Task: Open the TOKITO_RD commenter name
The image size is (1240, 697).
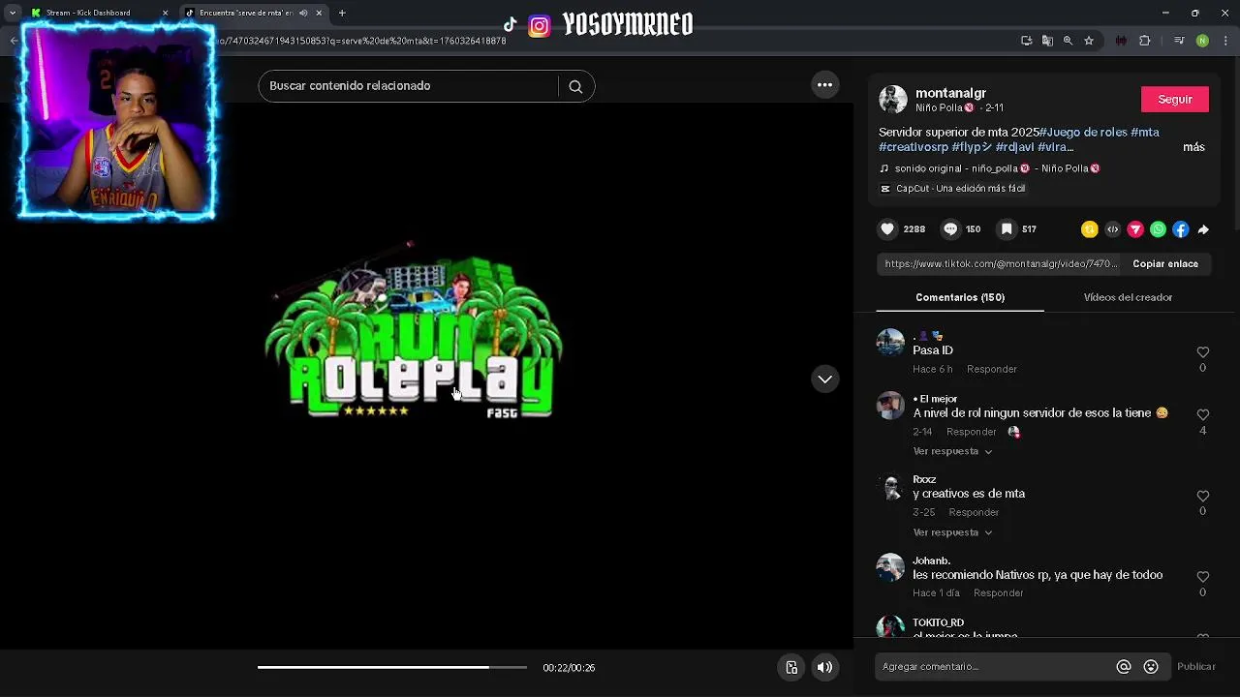Action: [938, 622]
